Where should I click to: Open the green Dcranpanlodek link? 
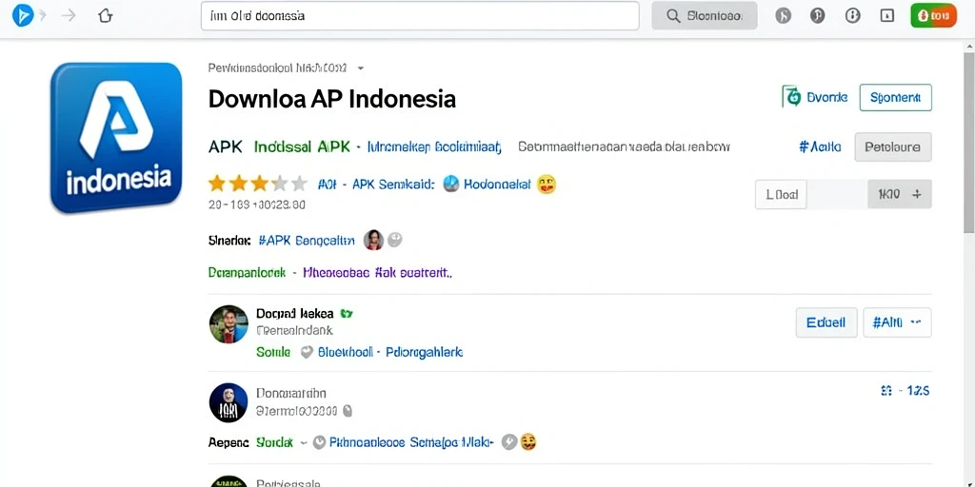tap(247, 272)
